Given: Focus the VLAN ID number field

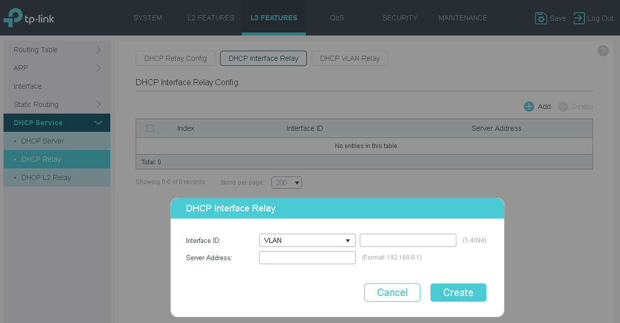Looking at the screenshot, I should (408, 240).
